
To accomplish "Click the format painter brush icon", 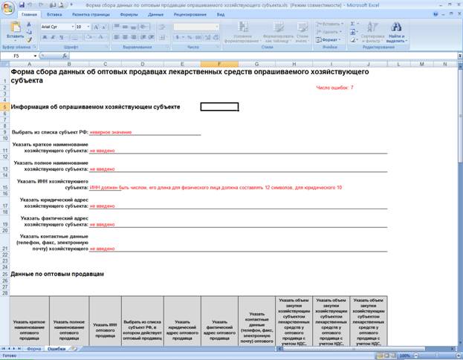I will (x=29, y=40).
